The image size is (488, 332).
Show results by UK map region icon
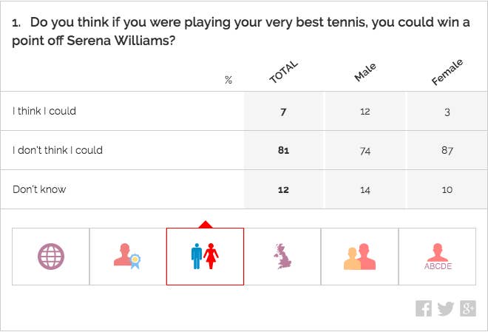pyautogui.click(x=282, y=257)
